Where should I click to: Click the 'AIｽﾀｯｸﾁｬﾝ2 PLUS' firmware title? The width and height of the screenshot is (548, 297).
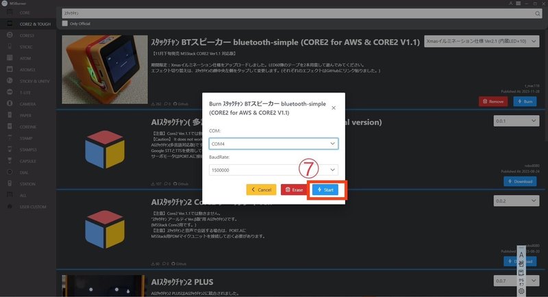182,282
